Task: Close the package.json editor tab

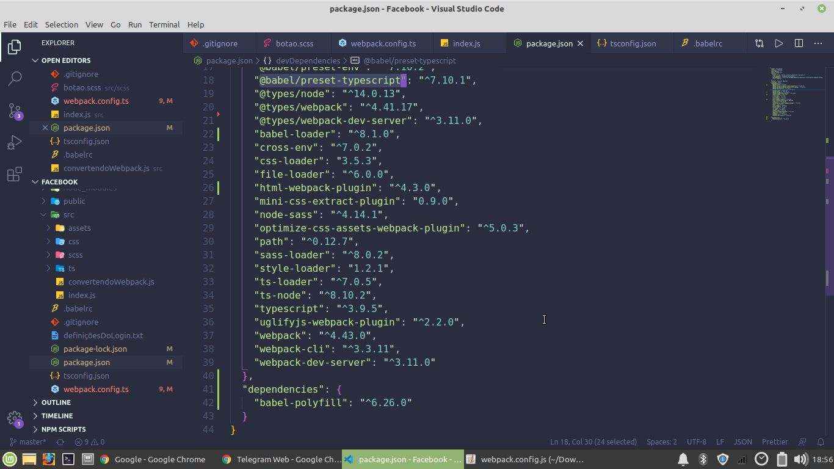Action: 580,43
